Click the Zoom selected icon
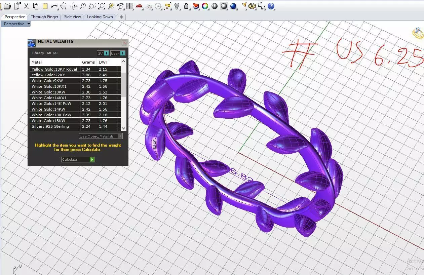Screen dimensions: 424x275 111,6
